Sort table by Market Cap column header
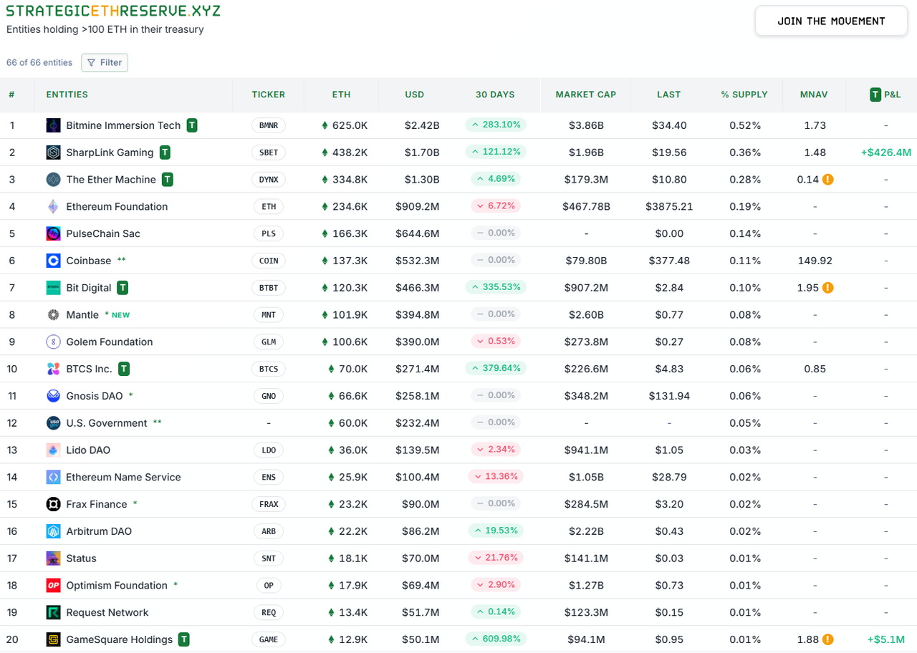This screenshot has width=917, height=653. 585,95
